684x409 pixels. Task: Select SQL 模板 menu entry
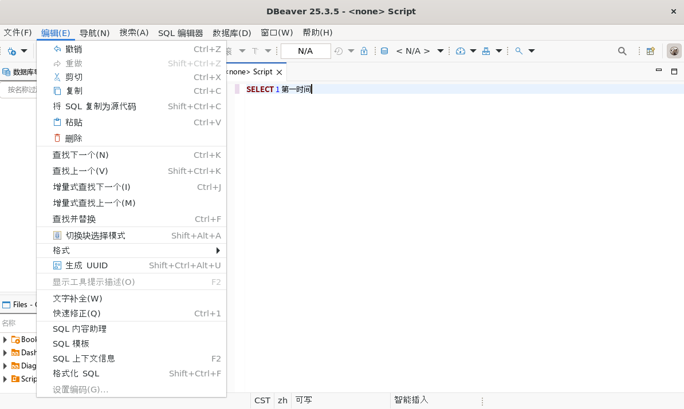pos(131,344)
